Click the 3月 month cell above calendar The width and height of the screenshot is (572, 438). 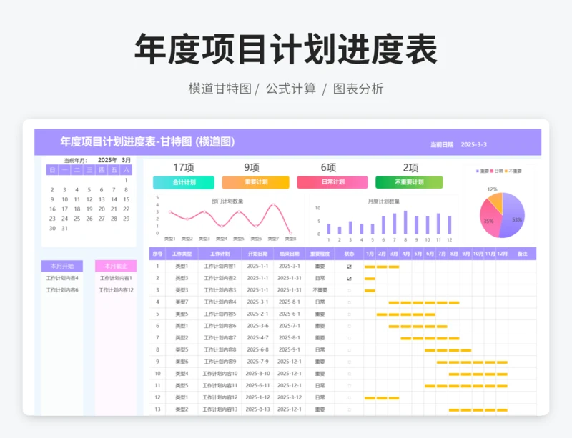click(x=127, y=160)
